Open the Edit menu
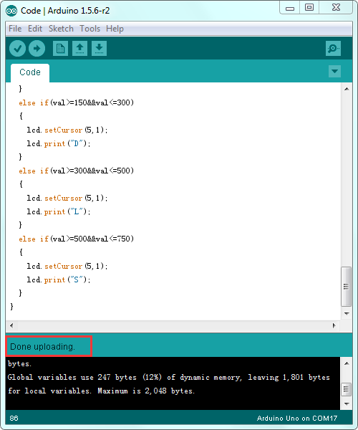This screenshot has width=358, height=430. 35,29
